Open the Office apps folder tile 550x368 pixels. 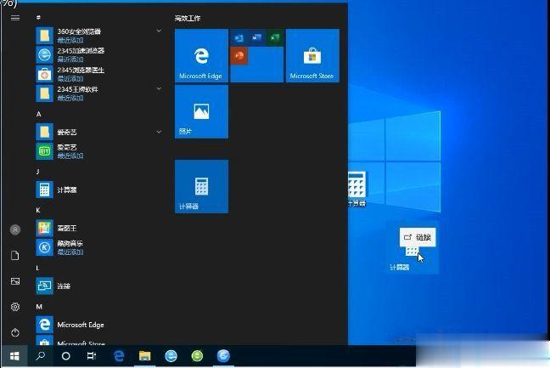click(x=257, y=55)
